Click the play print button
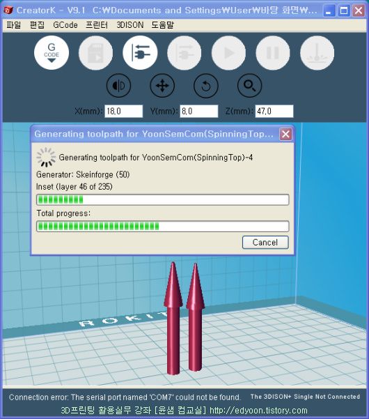 point(228,53)
